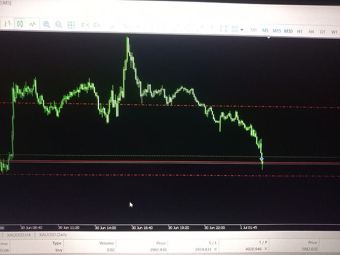Open the objects dropdown arrow in toolbar
340x255 pixels.
point(242,30)
